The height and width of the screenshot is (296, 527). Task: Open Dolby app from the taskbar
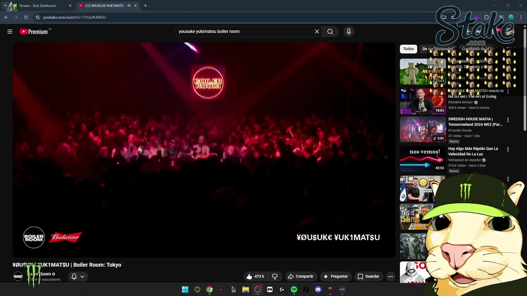[x=270, y=289]
